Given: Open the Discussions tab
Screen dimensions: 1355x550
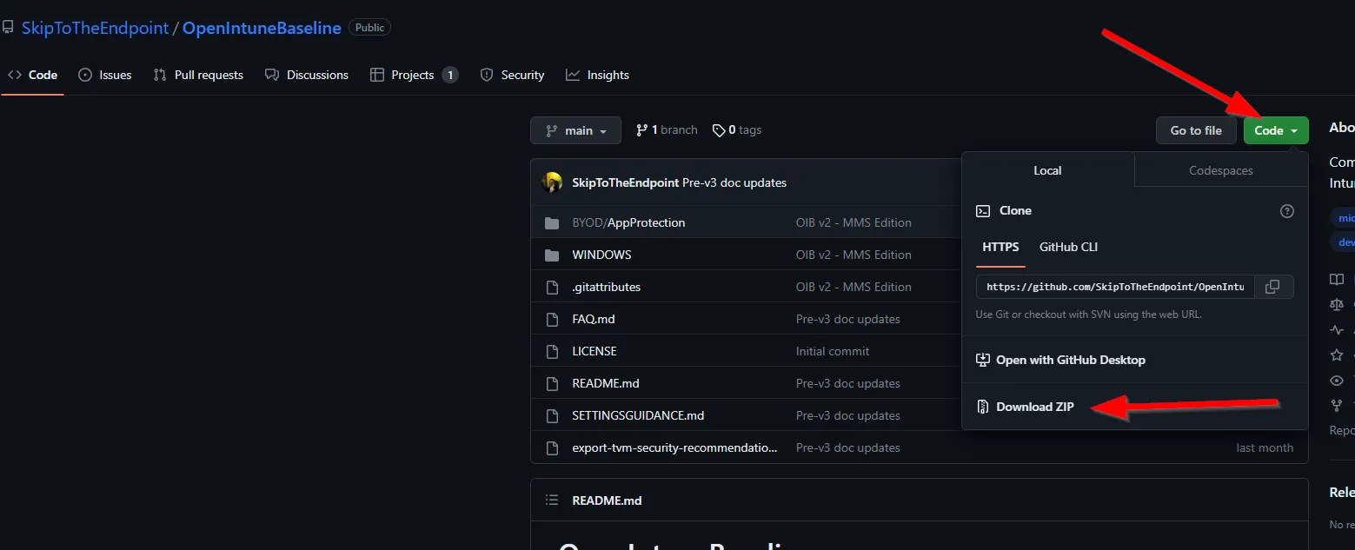Looking at the screenshot, I should click(307, 75).
